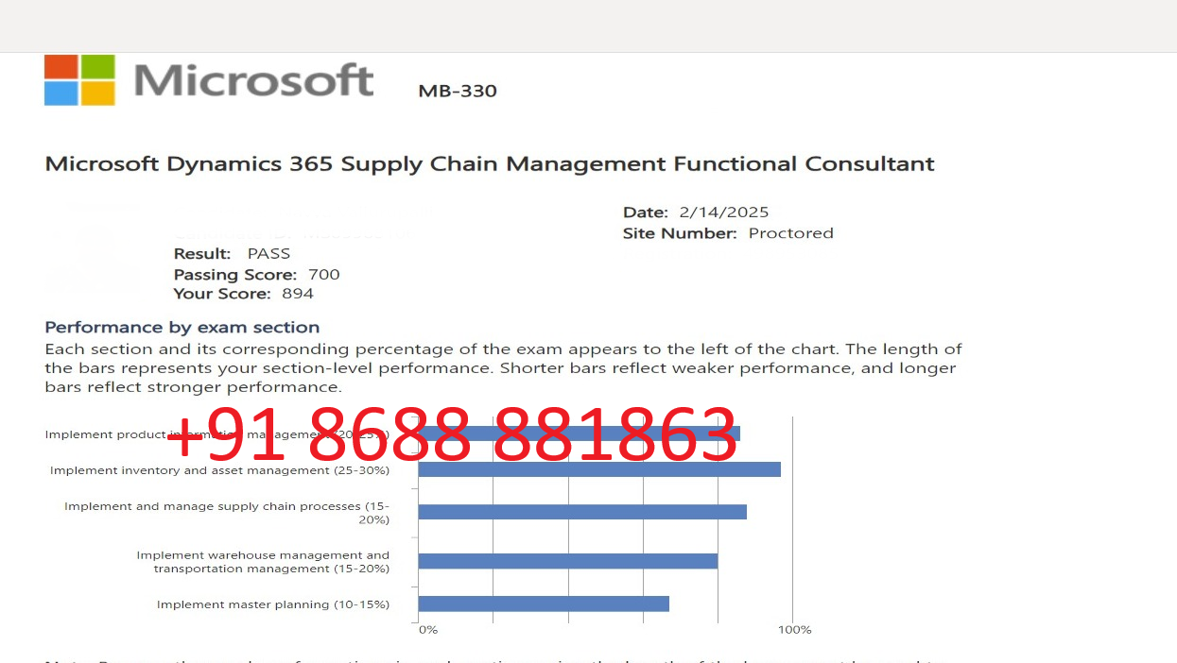This screenshot has width=1177, height=663.
Task: Select the Passing Score 700 line
Action: 256,275
